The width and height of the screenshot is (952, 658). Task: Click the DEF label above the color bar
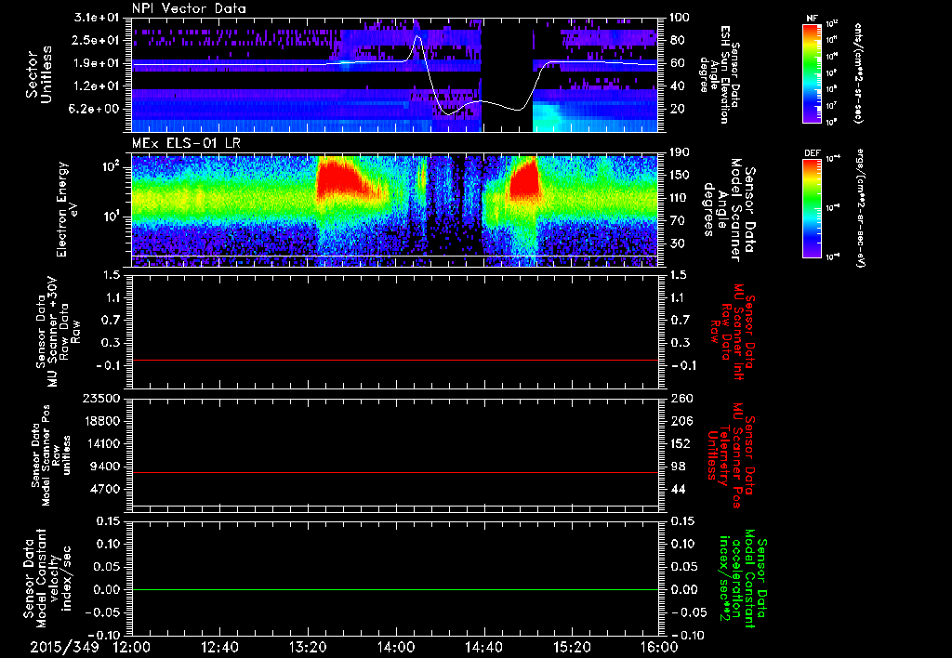812,153
